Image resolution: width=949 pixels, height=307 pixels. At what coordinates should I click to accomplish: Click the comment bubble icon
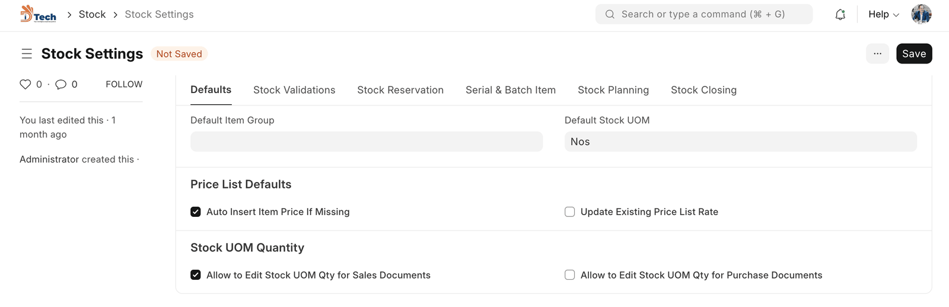click(60, 84)
